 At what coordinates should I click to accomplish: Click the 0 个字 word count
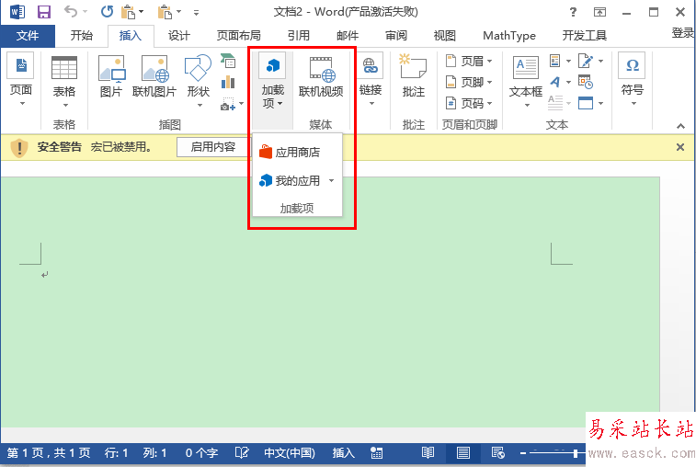(x=201, y=452)
